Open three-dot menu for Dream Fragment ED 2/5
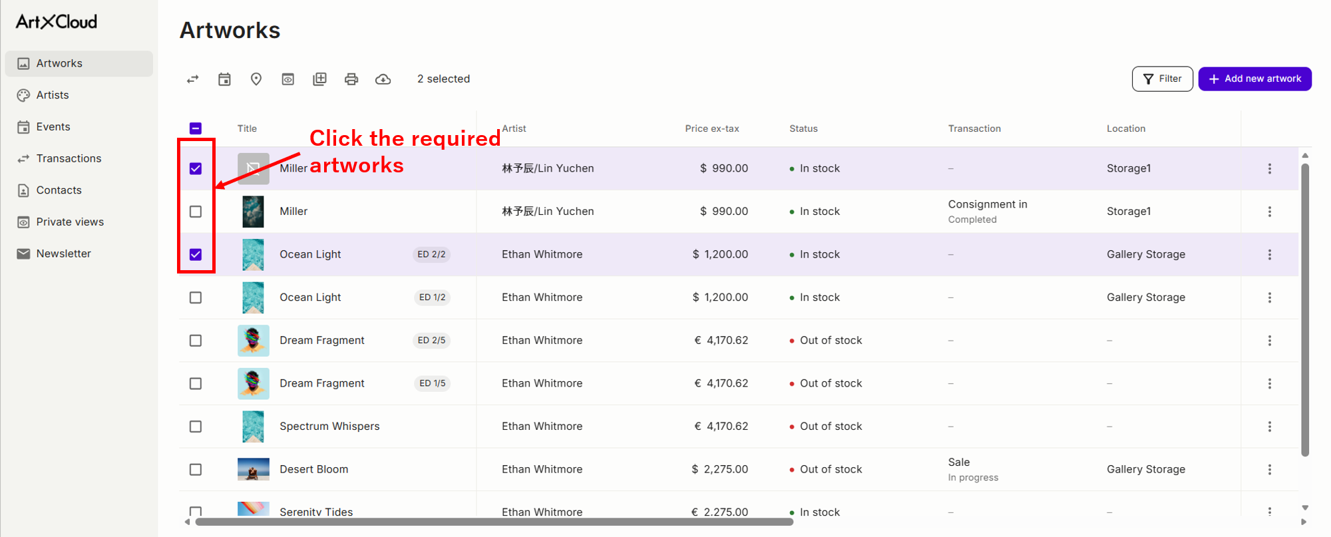Image resolution: width=1331 pixels, height=537 pixels. (1270, 341)
